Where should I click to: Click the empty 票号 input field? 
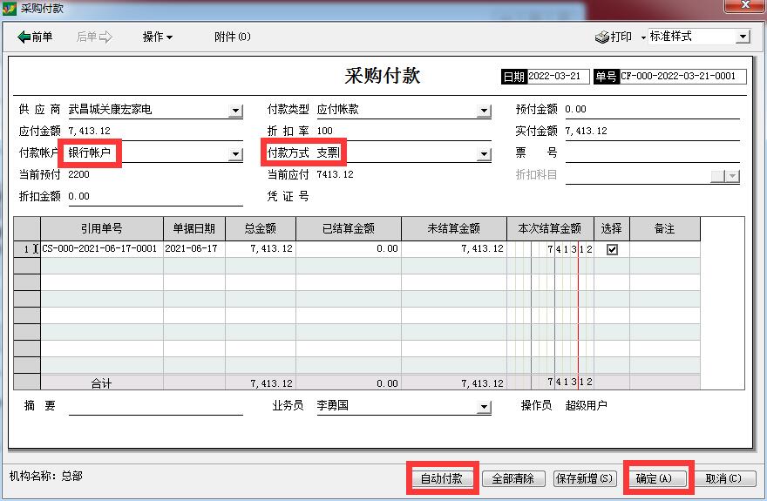653,153
